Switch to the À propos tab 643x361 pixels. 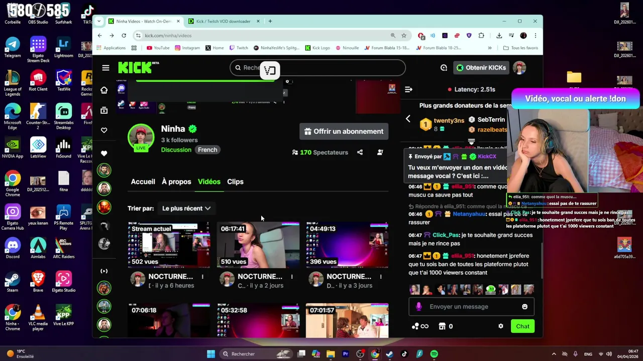click(x=176, y=182)
